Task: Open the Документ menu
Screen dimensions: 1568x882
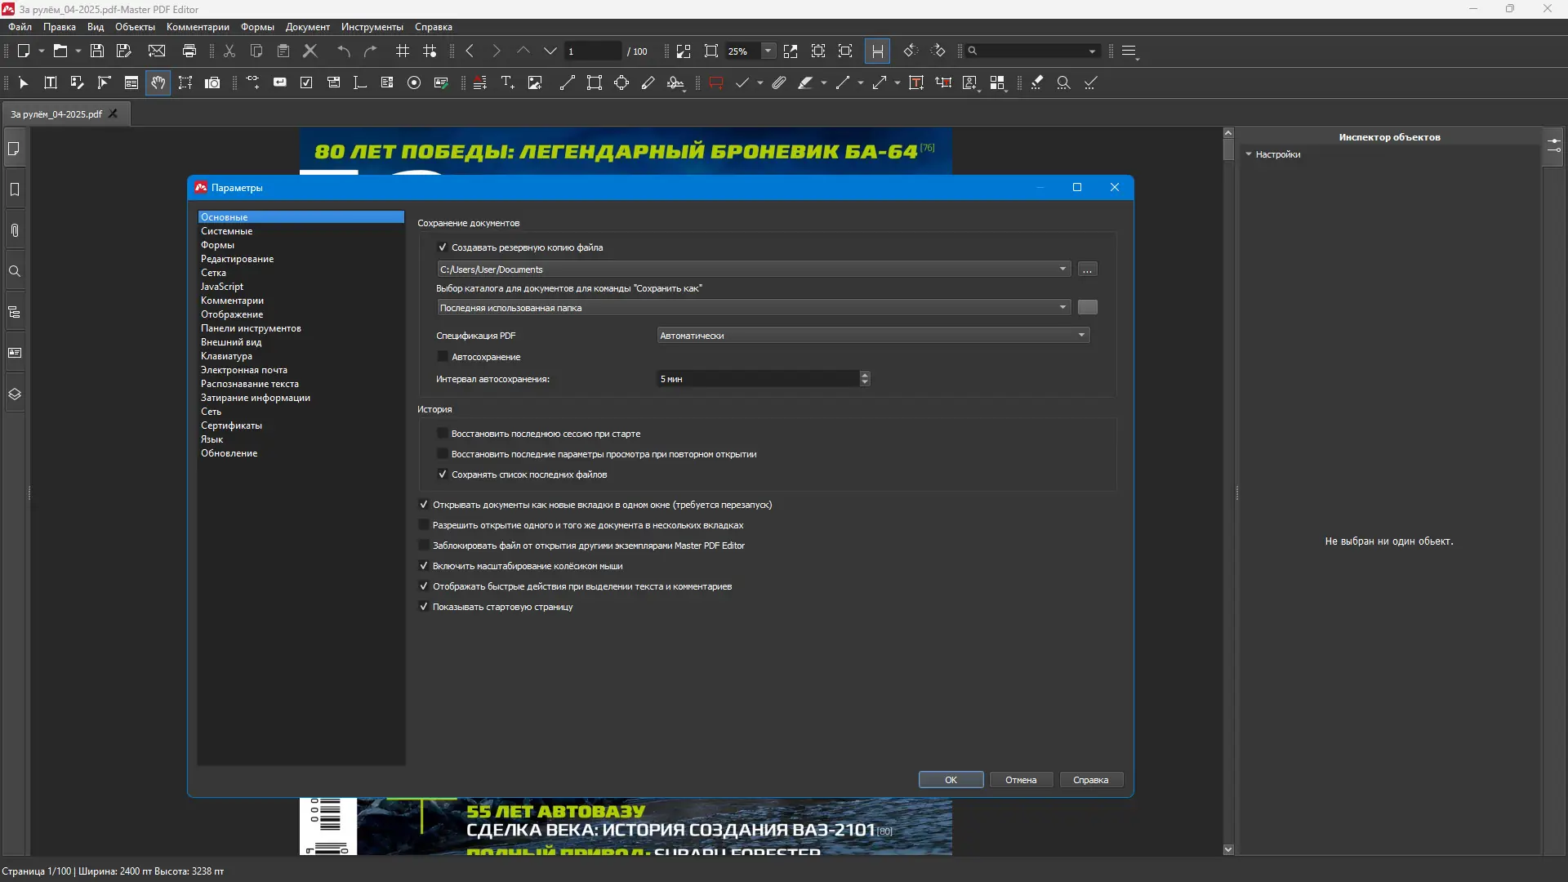Action: [307, 27]
